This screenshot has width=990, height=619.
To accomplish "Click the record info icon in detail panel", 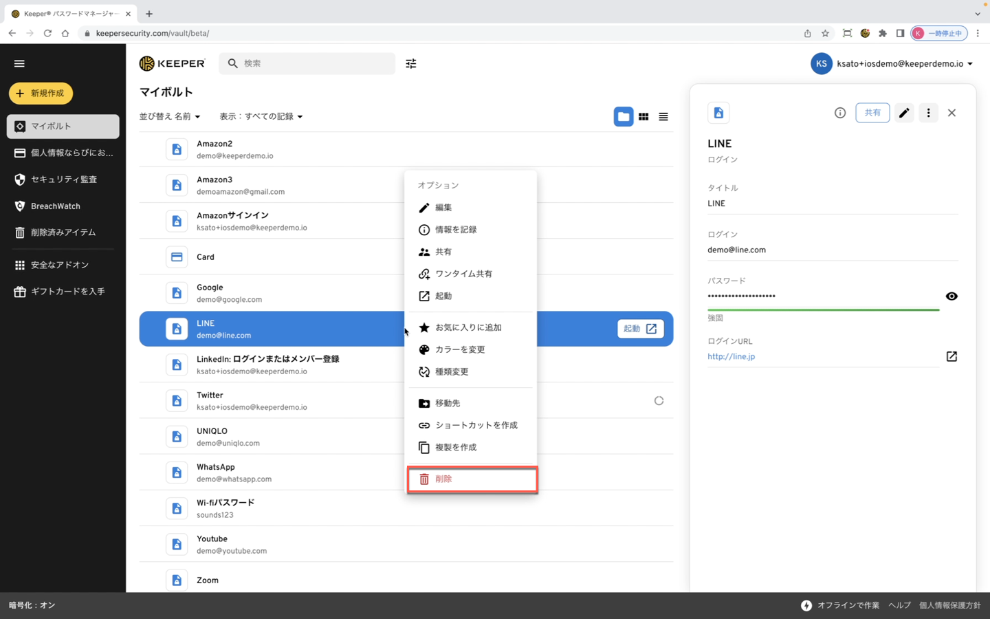I will point(840,113).
